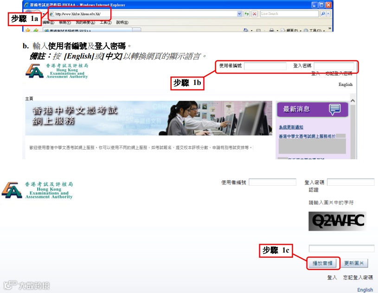Open the 編輯(E) menu

[48, 22]
